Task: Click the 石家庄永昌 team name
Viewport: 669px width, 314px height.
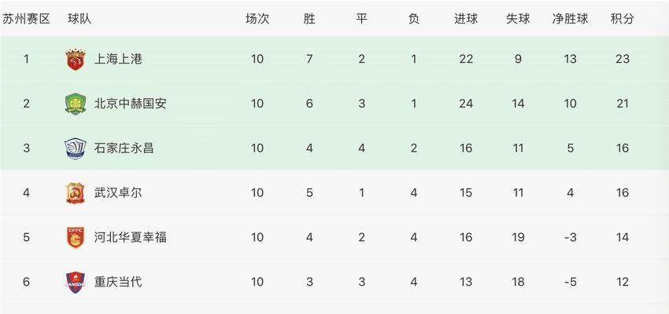Action: [x=124, y=148]
